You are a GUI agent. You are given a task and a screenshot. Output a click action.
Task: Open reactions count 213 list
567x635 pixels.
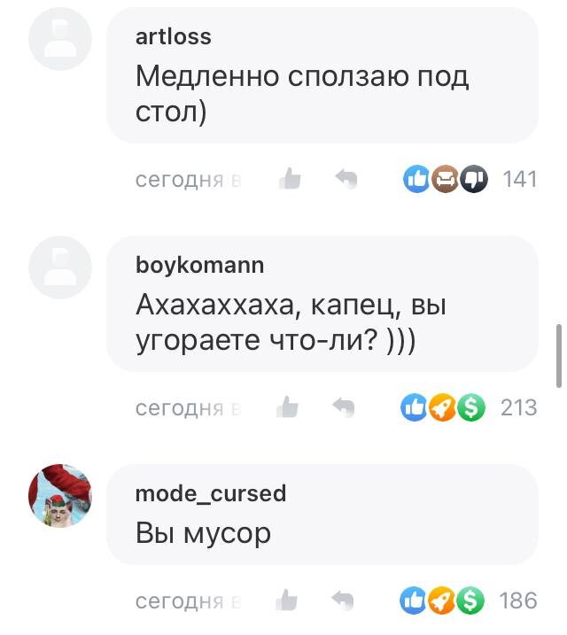click(519, 407)
